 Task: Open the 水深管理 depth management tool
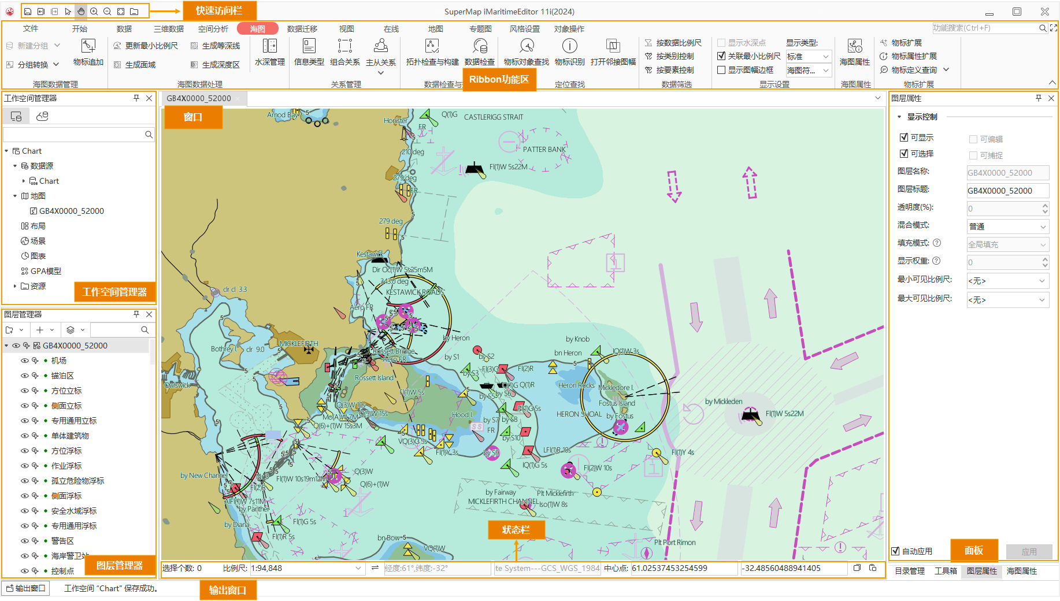tap(269, 51)
